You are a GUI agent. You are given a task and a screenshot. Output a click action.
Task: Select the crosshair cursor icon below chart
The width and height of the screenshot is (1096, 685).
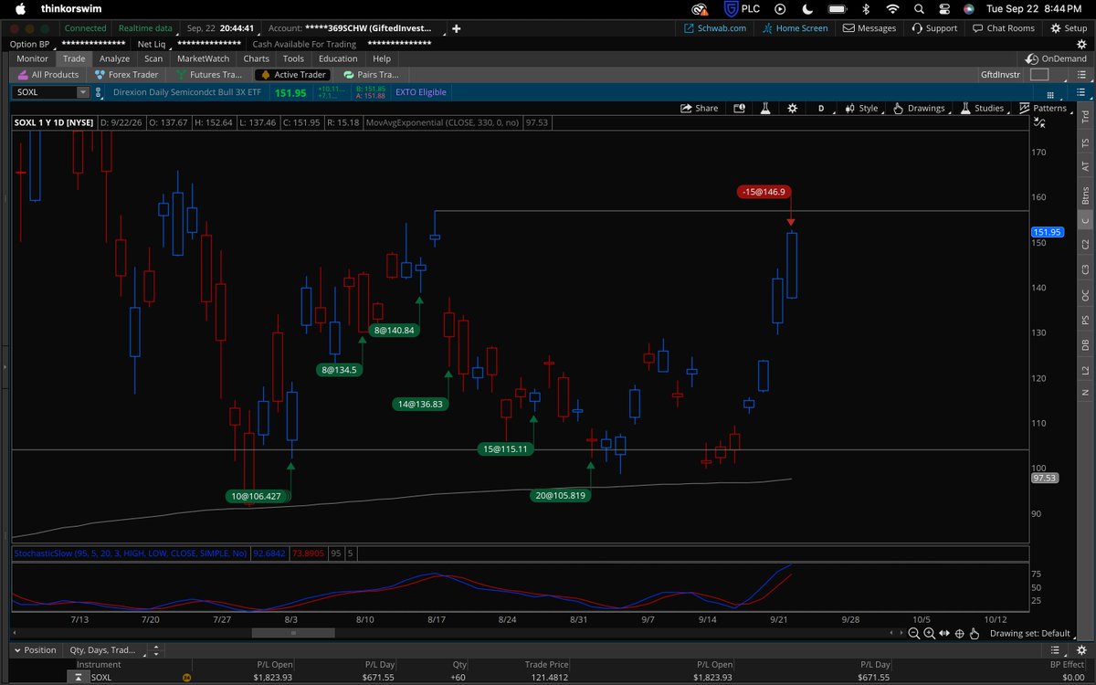coord(959,633)
